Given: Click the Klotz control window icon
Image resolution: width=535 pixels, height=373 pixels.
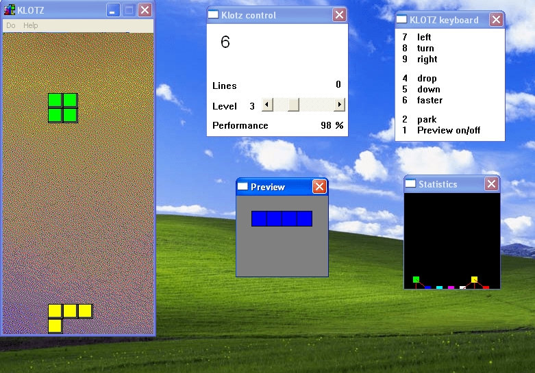Looking at the screenshot, I should click(x=214, y=15).
